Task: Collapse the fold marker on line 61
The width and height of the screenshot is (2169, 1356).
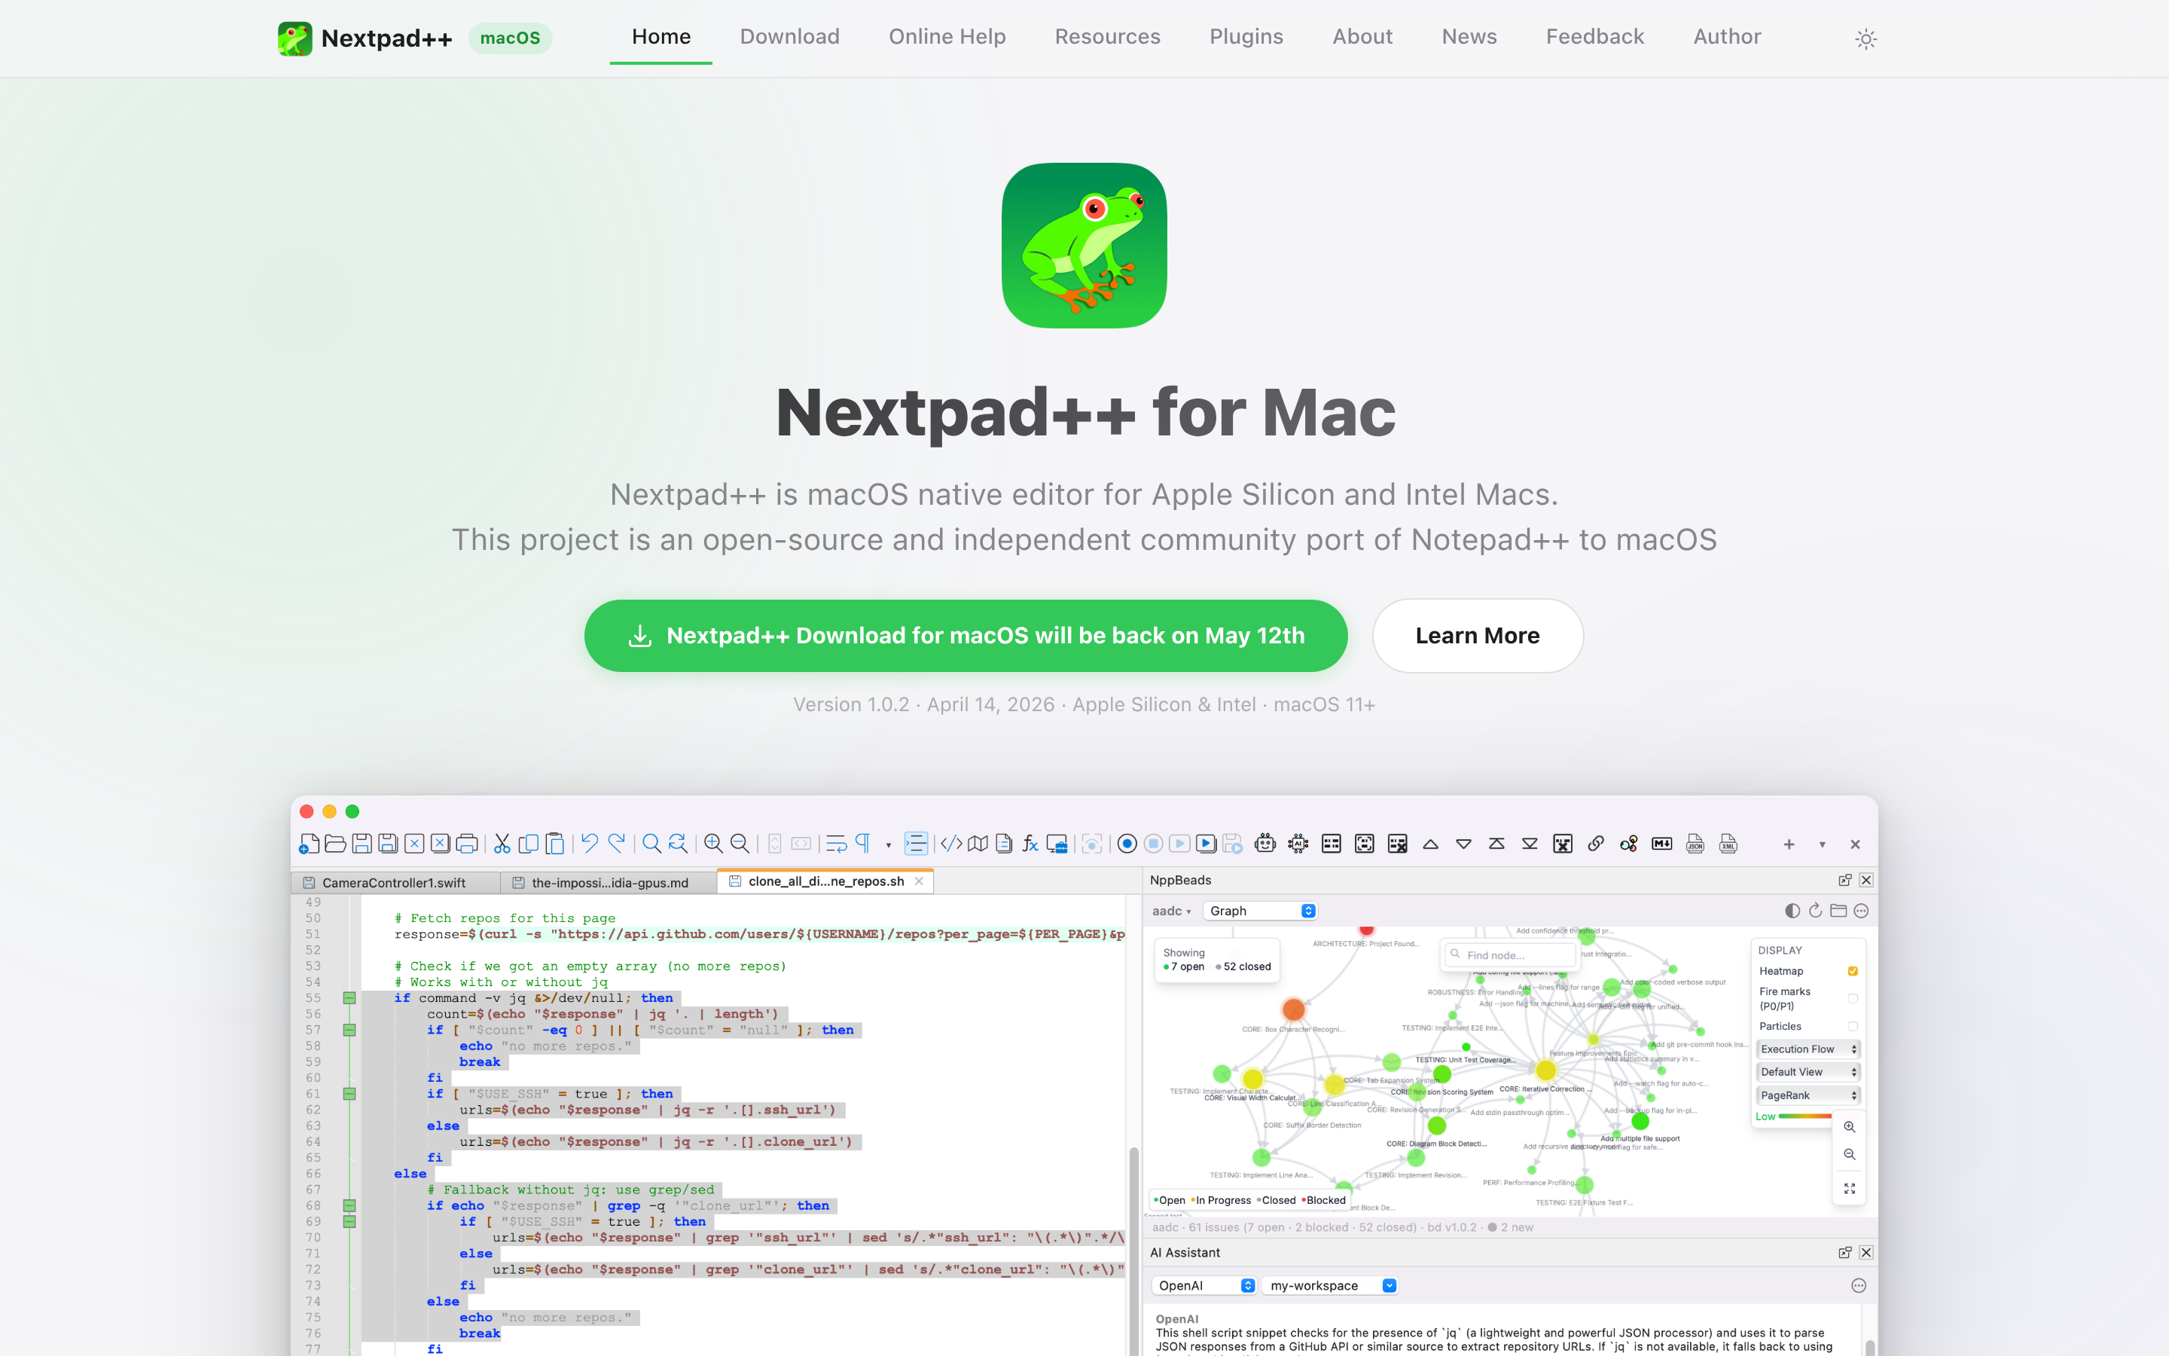Action: [349, 1094]
